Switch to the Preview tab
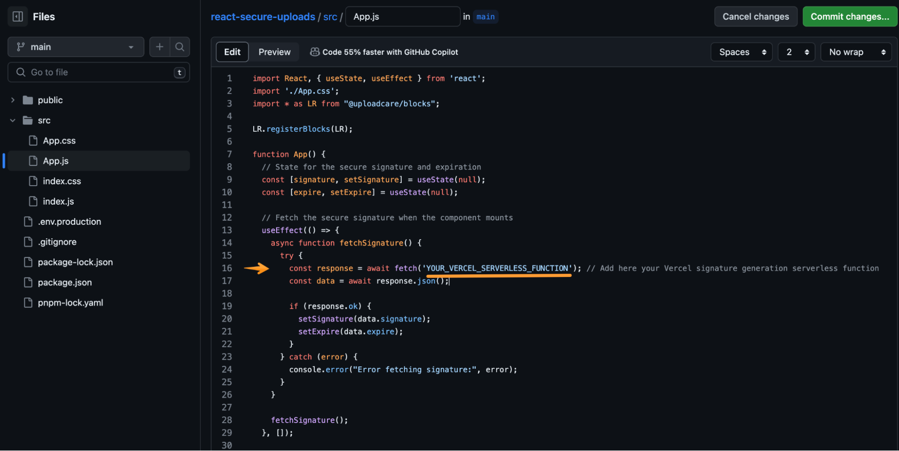This screenshot has width=899, height=451. (x=274, y=52)
